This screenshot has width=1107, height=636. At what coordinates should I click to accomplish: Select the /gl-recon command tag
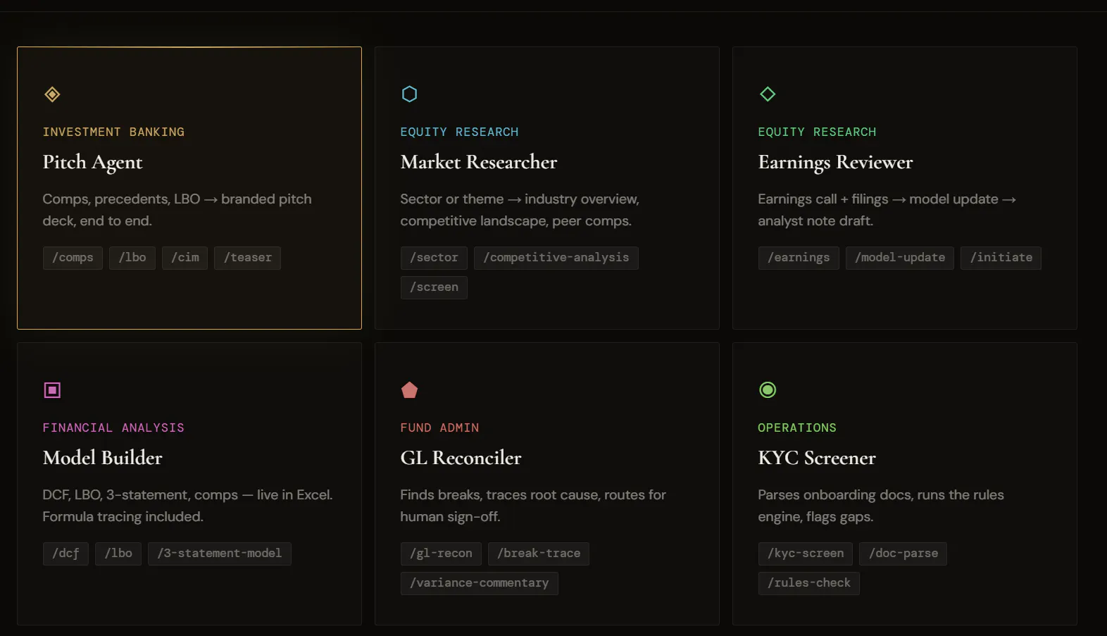[x=441, y=554]
